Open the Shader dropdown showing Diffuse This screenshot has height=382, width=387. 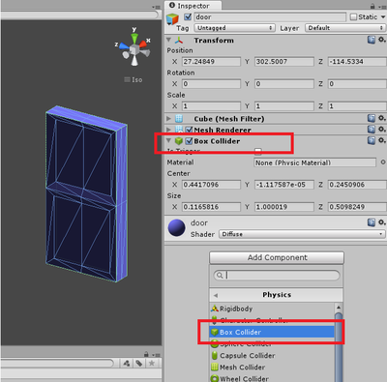click(302, 234)
